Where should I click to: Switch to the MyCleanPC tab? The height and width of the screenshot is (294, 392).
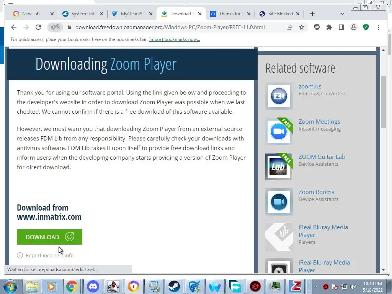tap(132, 14)
